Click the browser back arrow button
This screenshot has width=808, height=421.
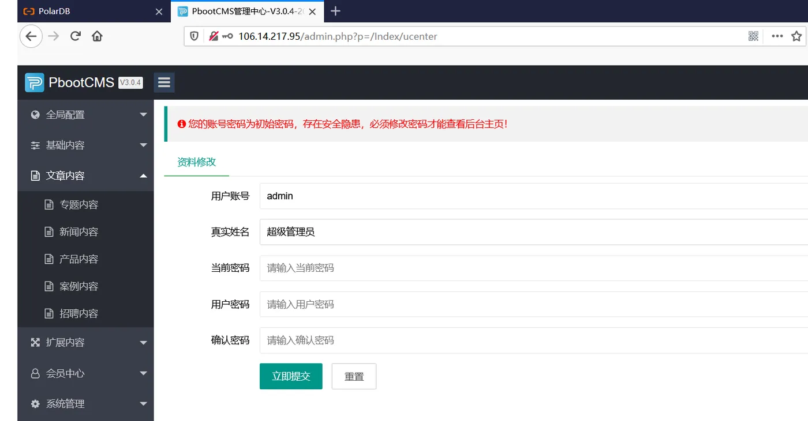point(31,36)
